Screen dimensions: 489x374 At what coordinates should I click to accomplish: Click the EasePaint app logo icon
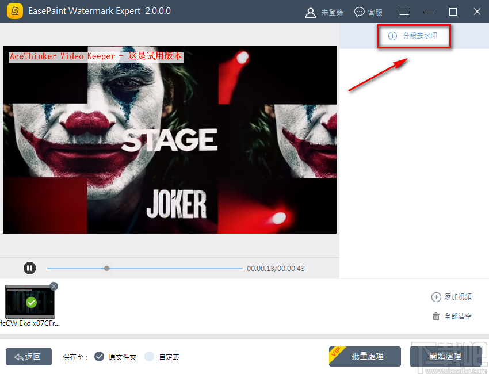[x=14, y=12]
